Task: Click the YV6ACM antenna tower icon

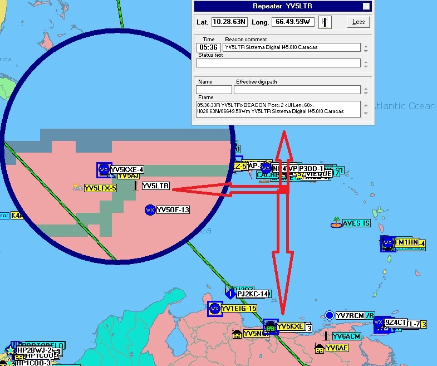Action: click(326, 336)
